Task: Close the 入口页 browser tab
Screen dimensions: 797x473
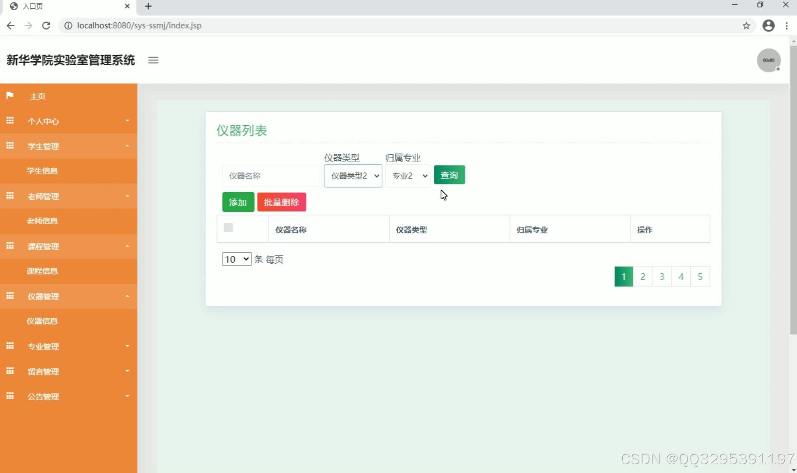Action: [127, 6]
